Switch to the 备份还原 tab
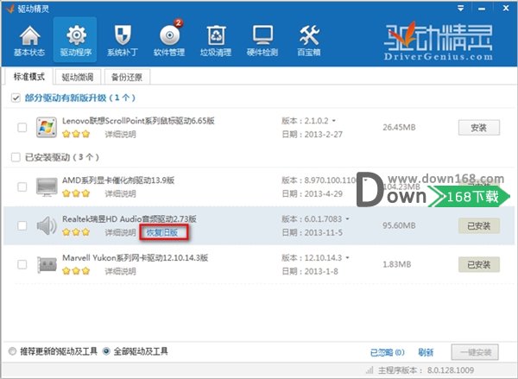The width and height of the screenshot is (518, 379). click(127, 78)
